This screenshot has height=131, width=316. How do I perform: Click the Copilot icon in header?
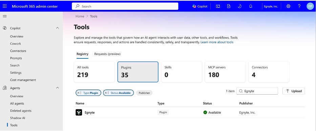pyautogui.click(x=194, y=6)
